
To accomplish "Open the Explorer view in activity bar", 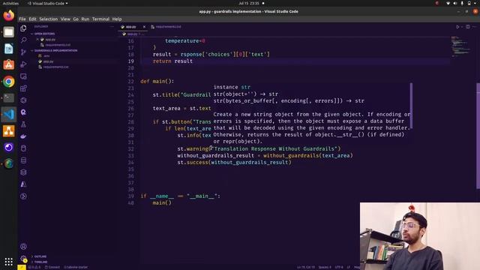I will click(23, 28).
